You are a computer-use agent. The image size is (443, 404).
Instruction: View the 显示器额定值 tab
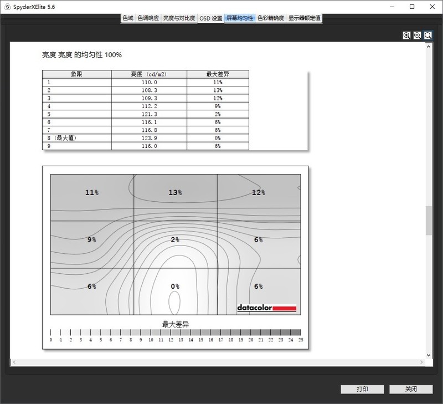(x=303, y=17)
